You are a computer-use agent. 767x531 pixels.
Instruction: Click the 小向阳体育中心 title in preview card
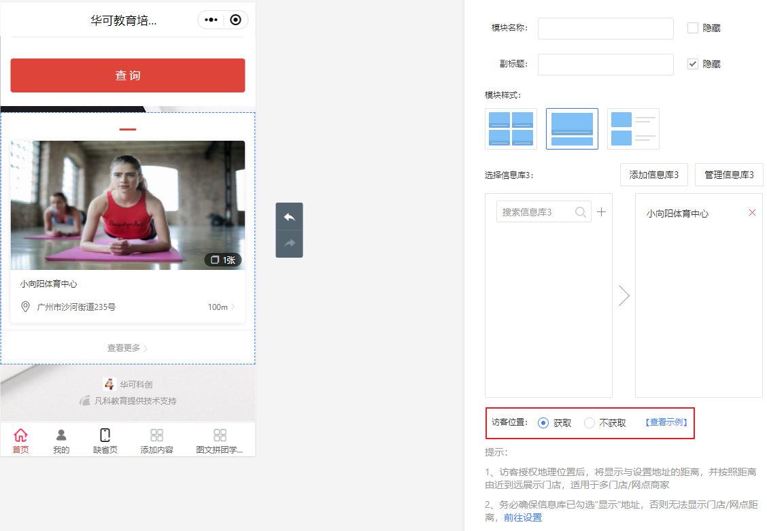click(x=48, y=284)
